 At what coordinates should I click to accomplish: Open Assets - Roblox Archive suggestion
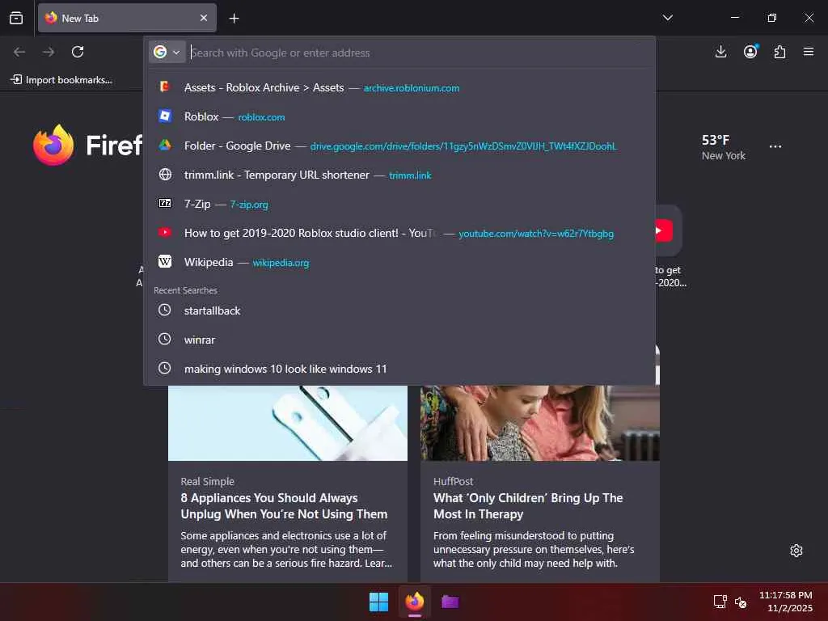[399, 87]
